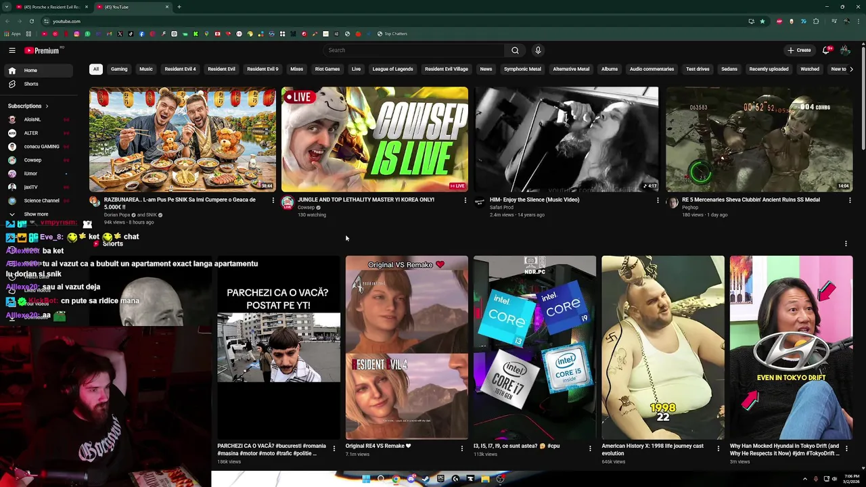Open options for Dorian Popa video
This screenshot has height=487, width=866.
pyautogui.click(x=273, y=200)
